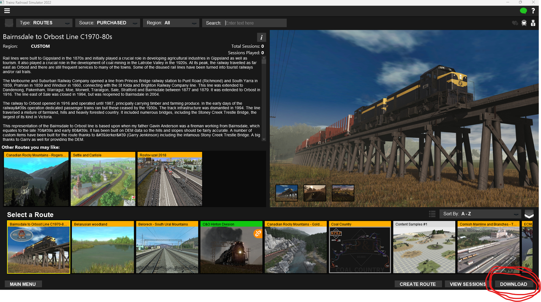The height and width of the screenshot is (302, 541).
Task: Restore down the Trainz window
Action: tap(520, 3)
